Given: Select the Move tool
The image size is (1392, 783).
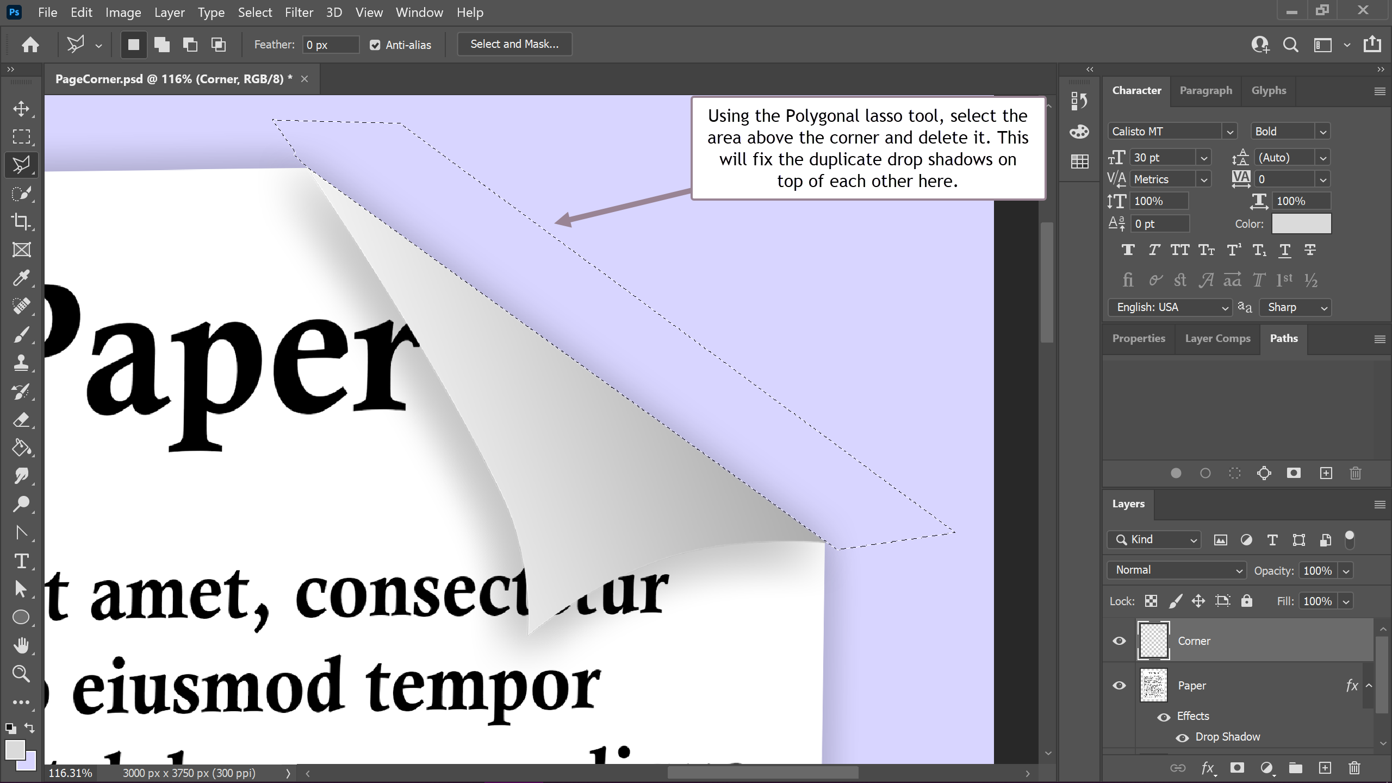Looking at the screenshot, I should pos(21,108).
